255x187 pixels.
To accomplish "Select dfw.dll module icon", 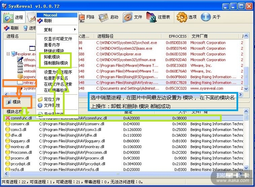I will coord(7,135).
